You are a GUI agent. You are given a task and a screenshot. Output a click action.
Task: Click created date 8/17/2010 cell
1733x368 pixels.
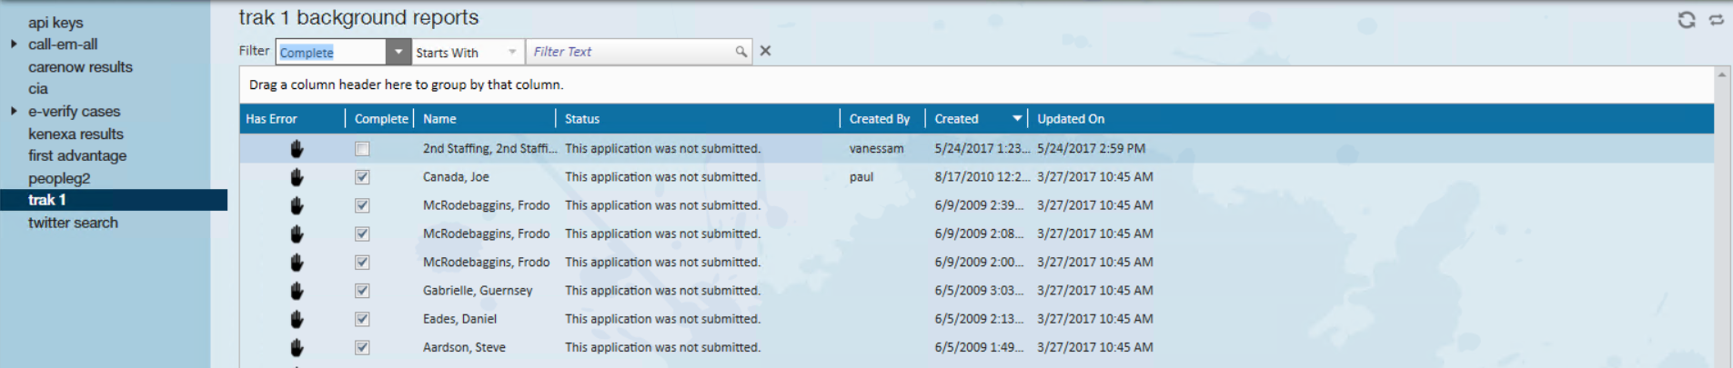982,177
